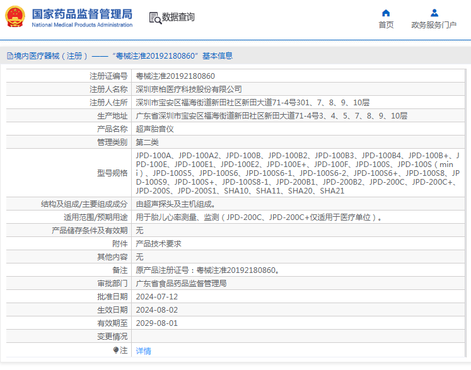The width and height of the screenshot is (471, 370).
Task: Click 产品技术要求 attachment text
Action: pyautogui.click(x=159, y=244)
